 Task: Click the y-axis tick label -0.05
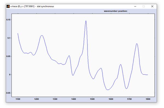[x=8, y=93]
